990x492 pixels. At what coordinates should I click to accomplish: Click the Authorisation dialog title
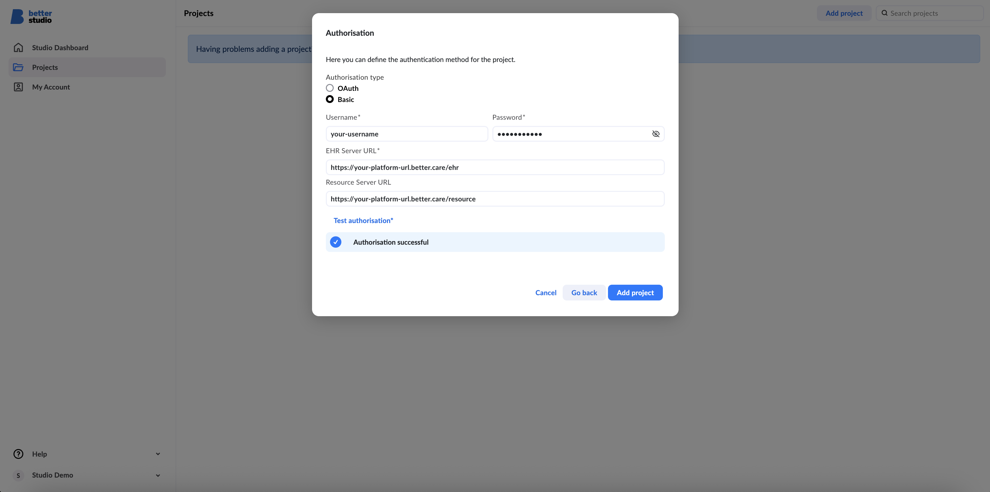pos(350,33)
